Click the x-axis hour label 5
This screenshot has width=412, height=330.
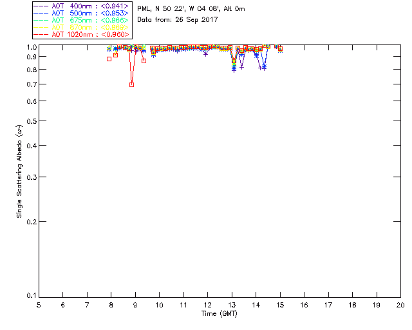point(39,305)
